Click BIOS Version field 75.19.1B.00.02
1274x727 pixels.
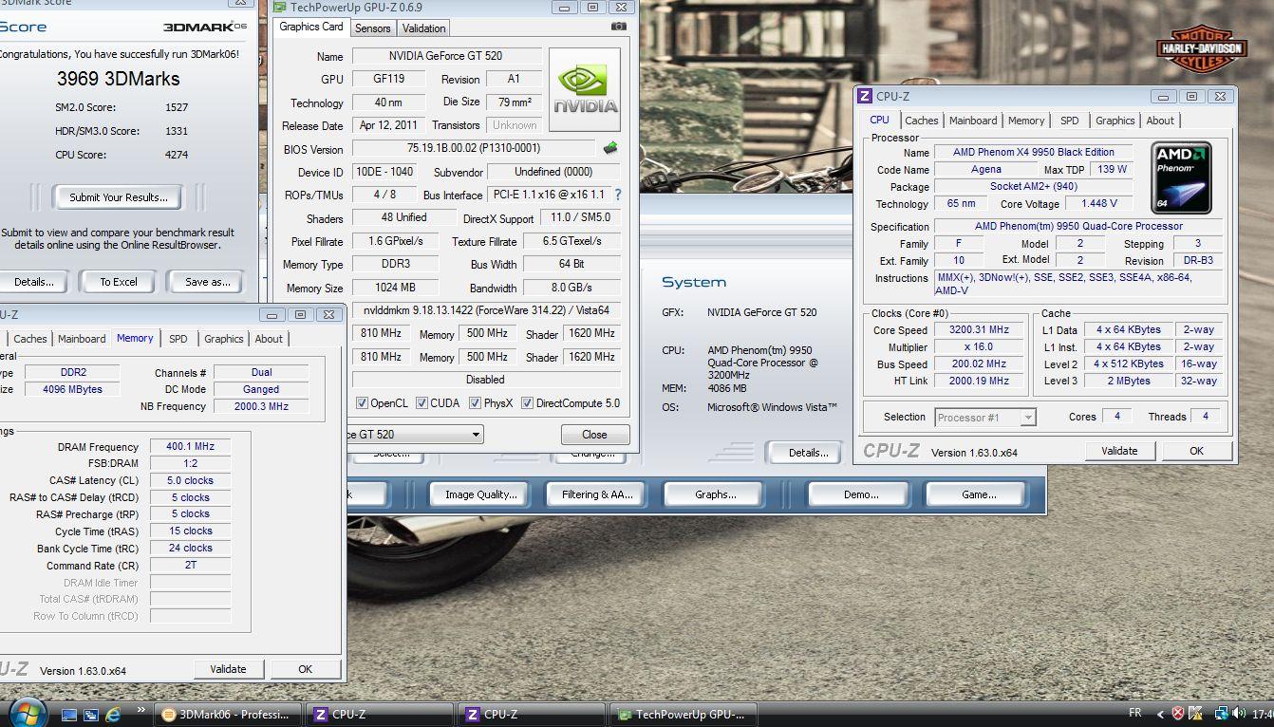pos(474,148)
